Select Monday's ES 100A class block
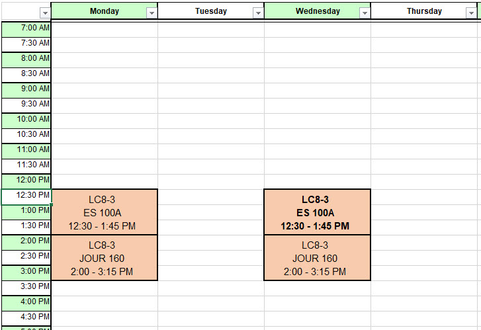This screenshot has height=330, width=481. [105, 212]
